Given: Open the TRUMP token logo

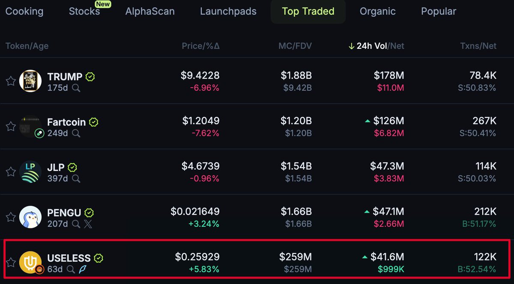Looking at the screenshot, I should pos(30,80).
